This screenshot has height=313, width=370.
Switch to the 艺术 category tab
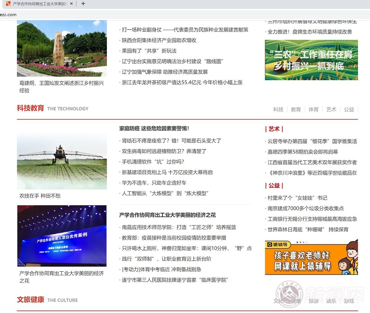click(x=331, y=109)
